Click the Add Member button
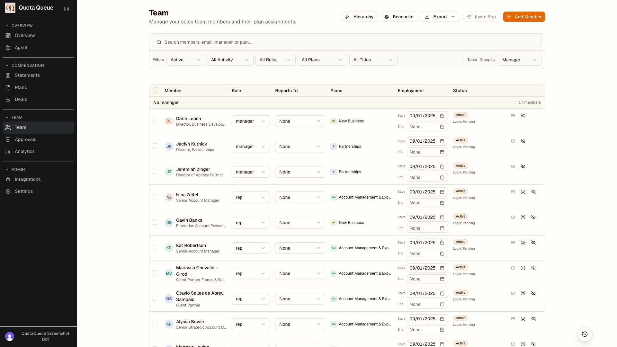The width and height of the screenshot is (617, 347). 524,17
